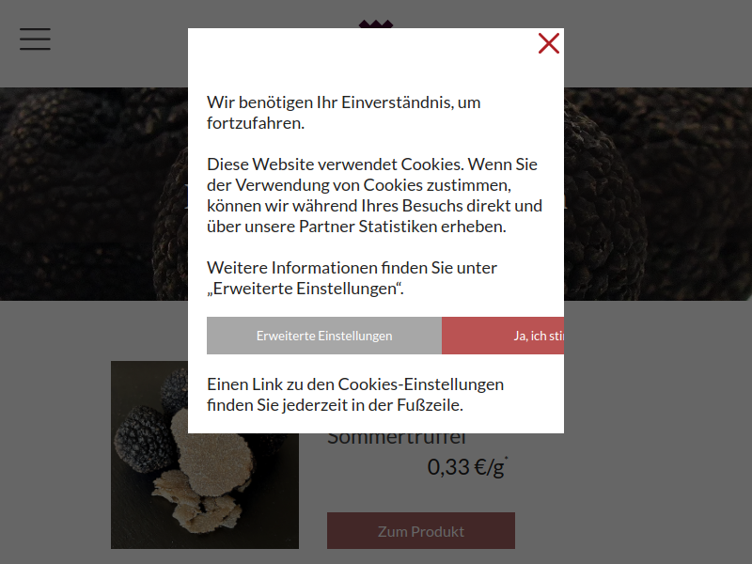Click the word 'fortzufahren' in the dialog
Screen dimensions: 752x564
(x=256, y=123)
